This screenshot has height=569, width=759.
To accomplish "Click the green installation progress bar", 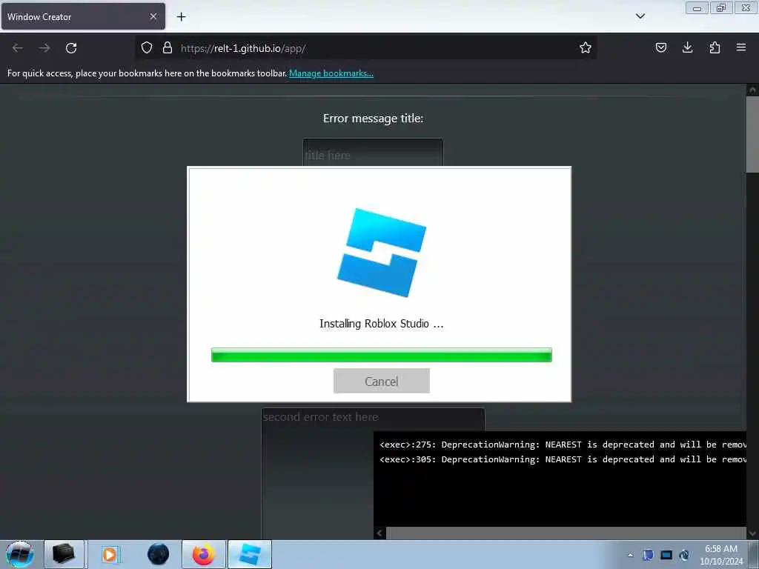I will click(382, 355).
